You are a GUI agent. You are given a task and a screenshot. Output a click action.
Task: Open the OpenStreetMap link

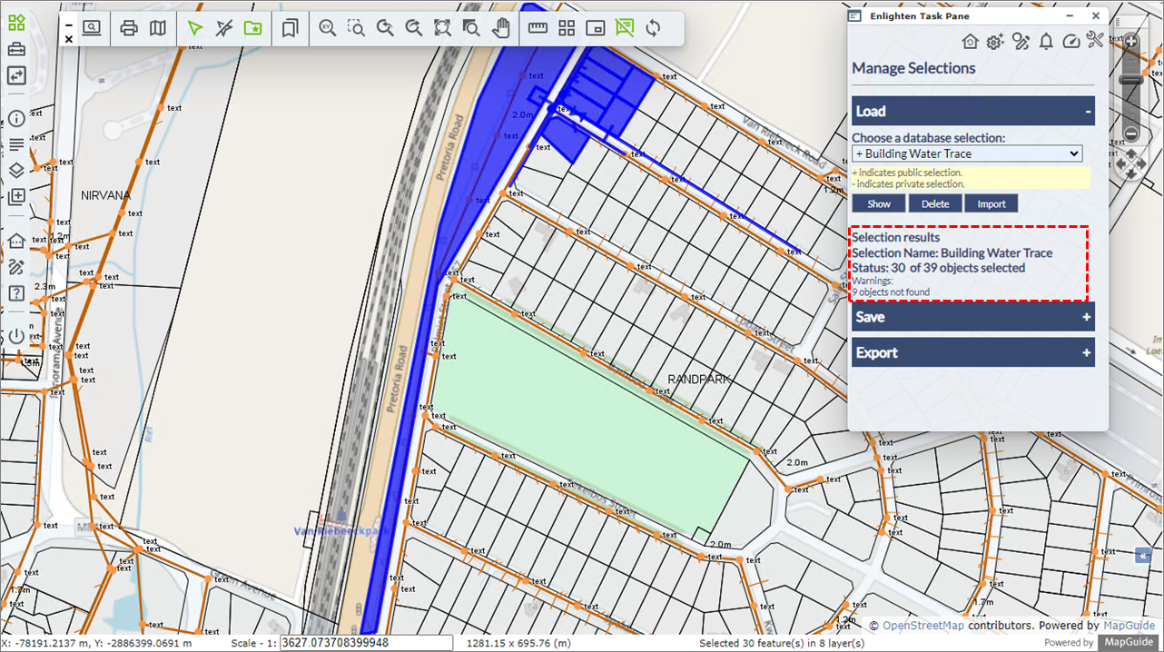(x=923, y=626)
